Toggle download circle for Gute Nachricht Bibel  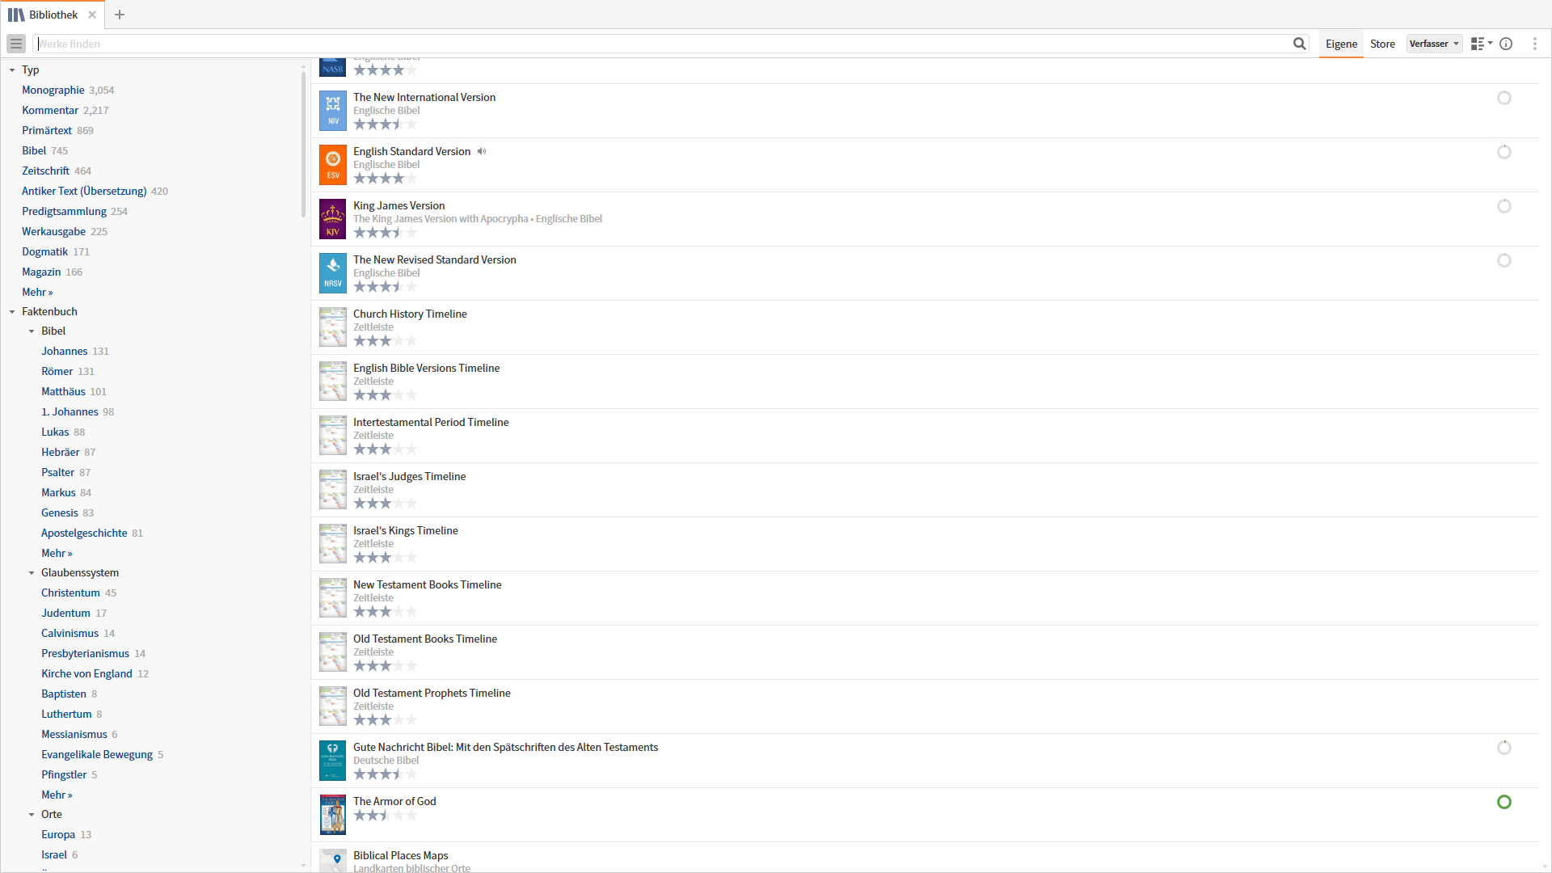[x=1504, y=748]
